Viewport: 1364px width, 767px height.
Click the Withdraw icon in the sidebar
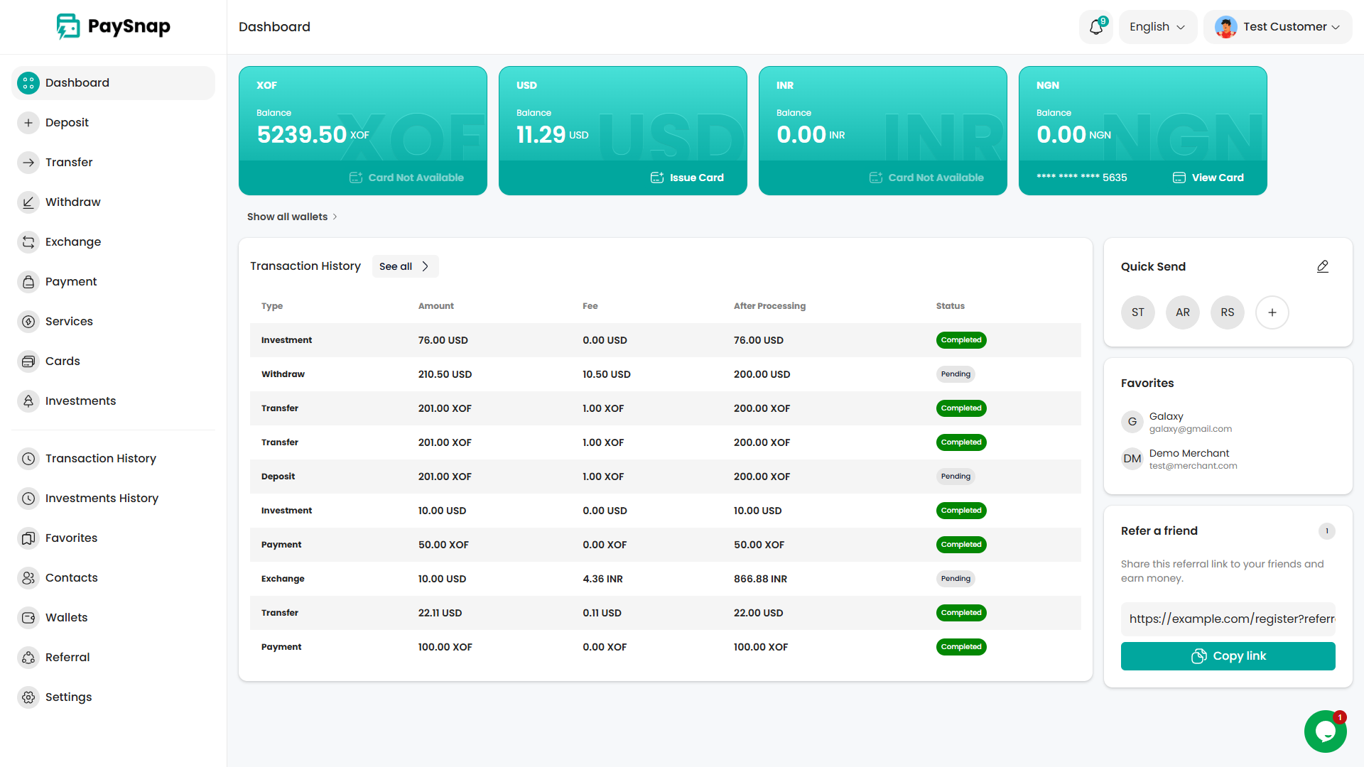tap(28, 202)
